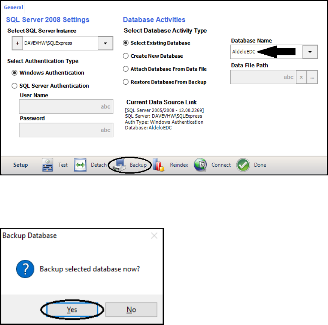Screen dimensions: 328x325
Task: Click the plus button beside server instance
Action: (x=17, y=43)
